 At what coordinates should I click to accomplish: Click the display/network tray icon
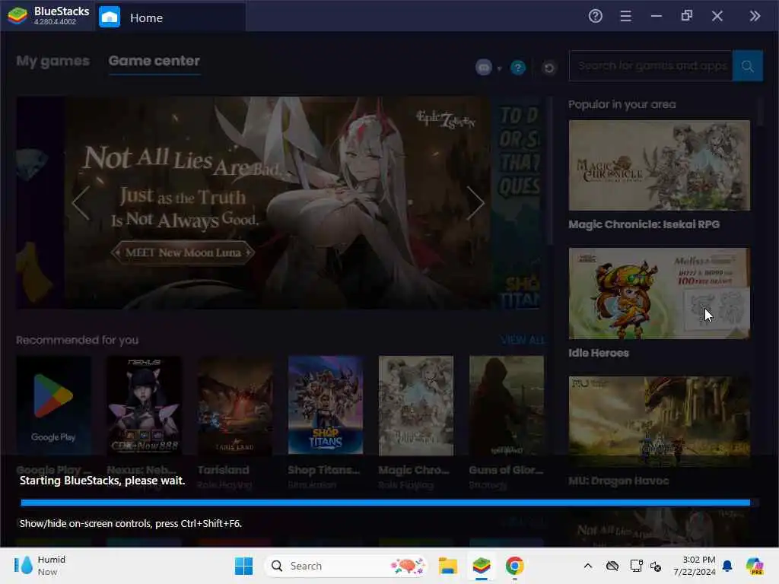pyautogui.click(x=636, y=566)
